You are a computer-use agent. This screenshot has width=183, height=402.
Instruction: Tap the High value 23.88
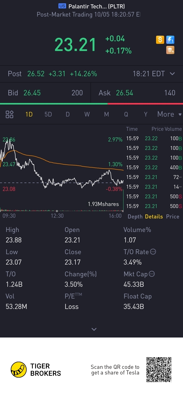coord(14,240)
